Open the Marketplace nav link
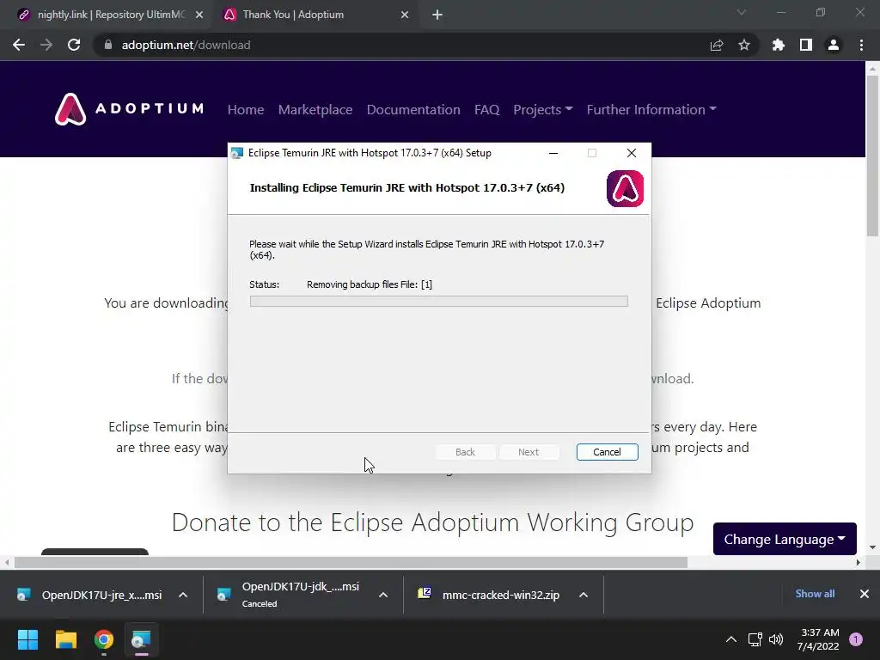This screenshot has height=660, width=880. pos(315,109)
